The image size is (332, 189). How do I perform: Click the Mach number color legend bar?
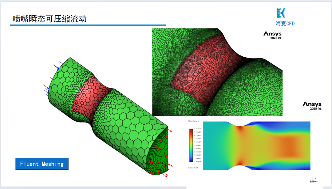coord(191,145)
